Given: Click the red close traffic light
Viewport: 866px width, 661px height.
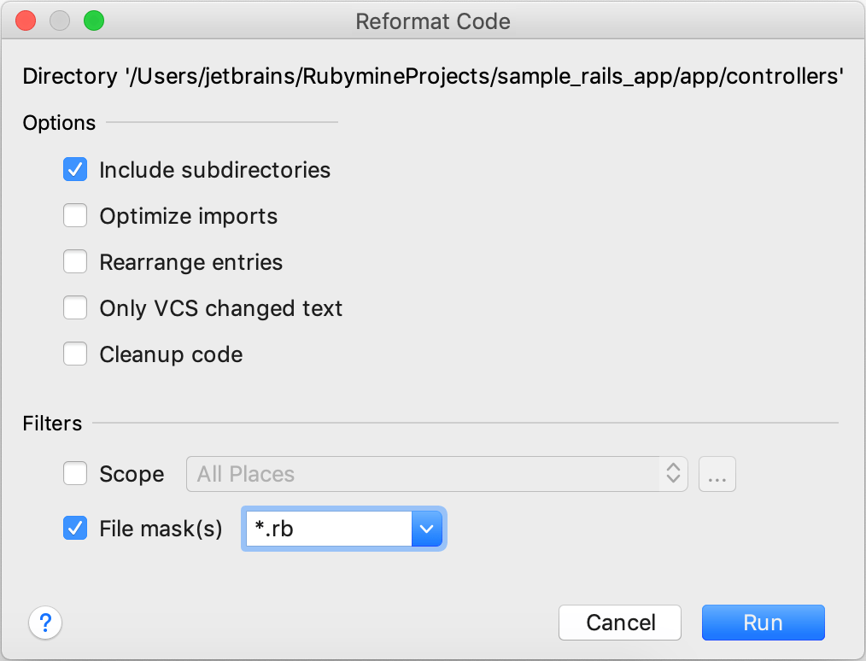Looking at the screenshot, I should (x=25, y=20).
